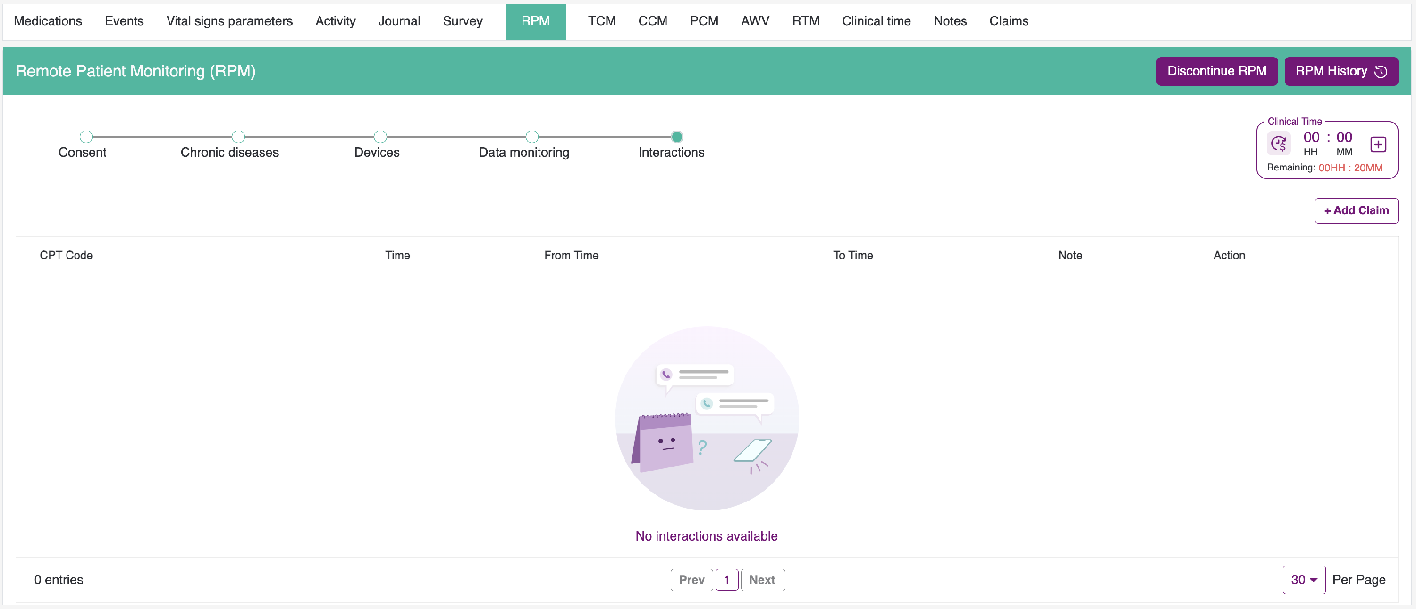The image size is (1416, 609).
Task: Open the Vital signs parameters tab
Action: pos(229,21)
